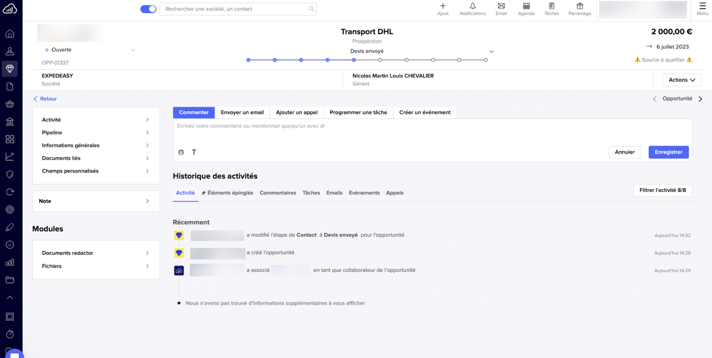This screenshot has height=358, width=712.
Task: Open the Ouverte status dropdown
Action: [133, 50]
